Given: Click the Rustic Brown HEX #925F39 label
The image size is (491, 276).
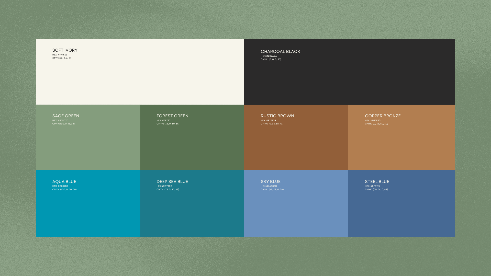Looking at the screenshot, I should 268,120.
